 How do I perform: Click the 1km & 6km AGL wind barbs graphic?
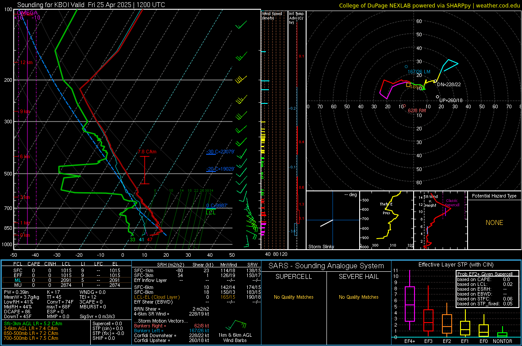tap(235, 325)
